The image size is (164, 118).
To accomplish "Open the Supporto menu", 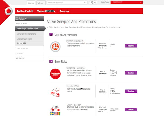I will (64, 11).
